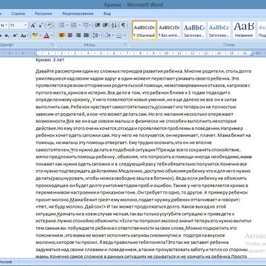Click the Sort A-Z icon
The width and height of the screenshot is (266, 266).
coord(114,25)
